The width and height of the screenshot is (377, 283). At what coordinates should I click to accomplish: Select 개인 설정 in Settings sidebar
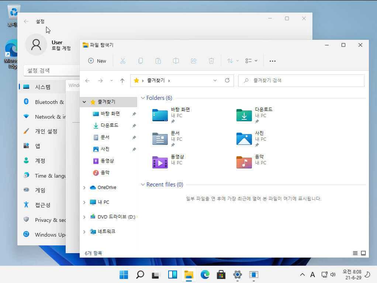(42, 132)
